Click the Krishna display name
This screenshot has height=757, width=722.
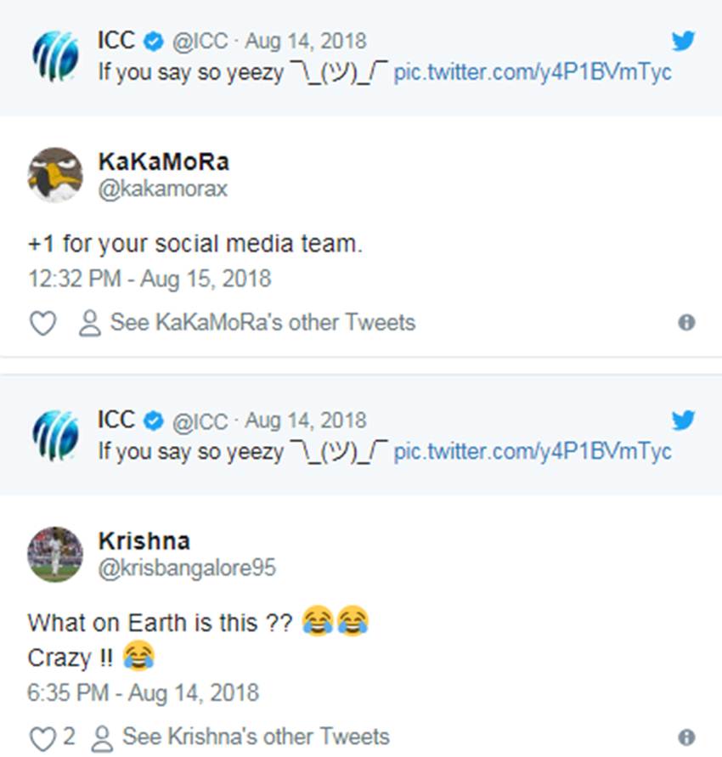click(x=144, y=541)
